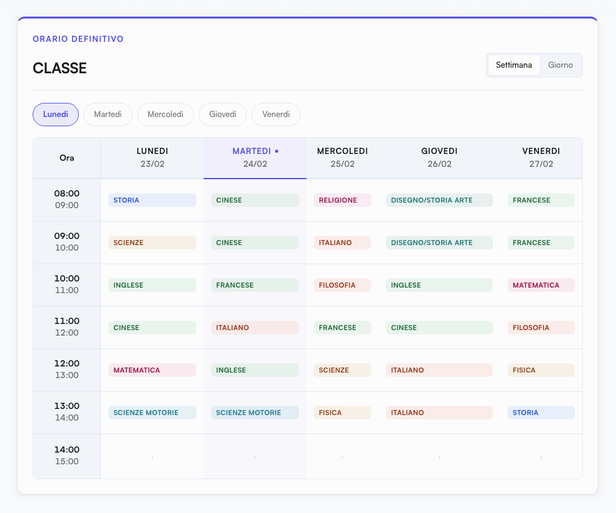Pick the Giovedi day pill
The width and height of the screenshot is (616, 513).
pos(223,115)
